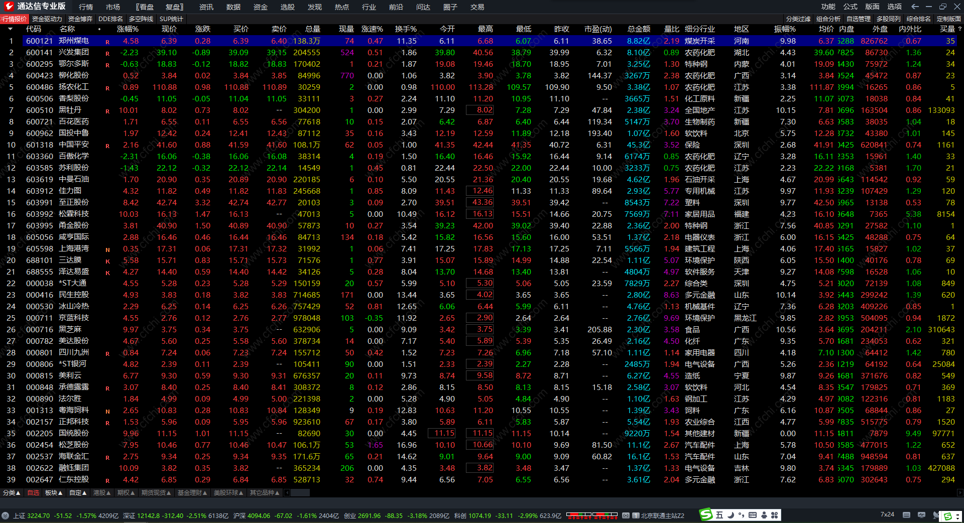Sort by 涨幅% column header
This screenshot has height=523, width=964.
coord(128,29)
